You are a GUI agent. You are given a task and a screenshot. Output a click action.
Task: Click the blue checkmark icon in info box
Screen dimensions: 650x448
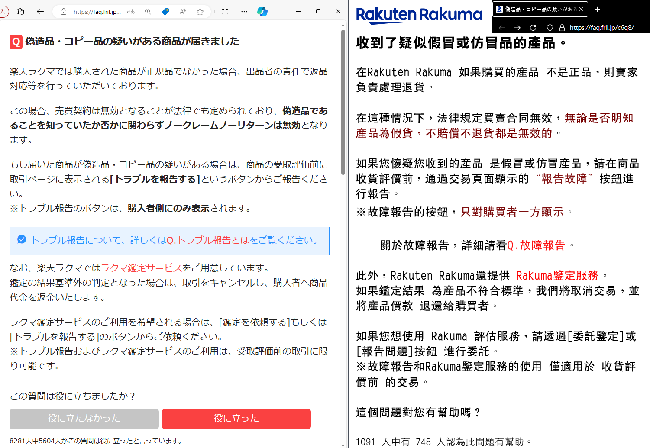22,240
